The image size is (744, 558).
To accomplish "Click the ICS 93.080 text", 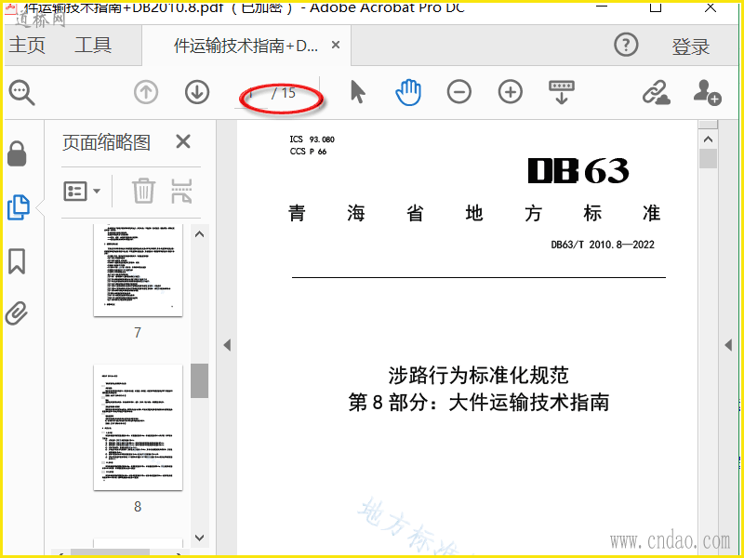I will coord(312,139).
